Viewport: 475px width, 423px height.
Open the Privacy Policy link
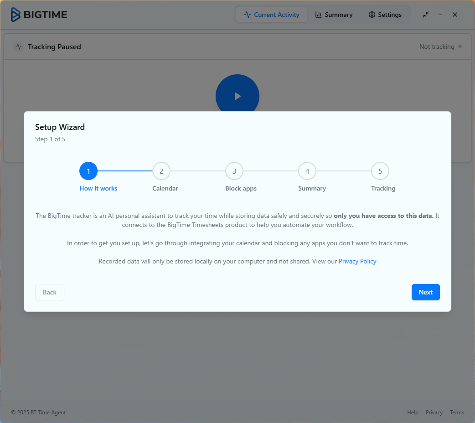[x=357, y=261]
